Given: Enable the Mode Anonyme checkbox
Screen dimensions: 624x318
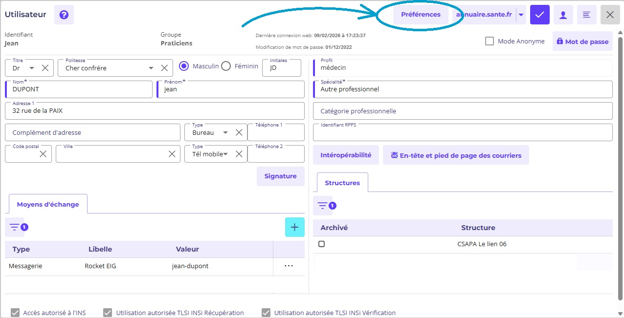Looking at the screenshot, I should 490,42.
